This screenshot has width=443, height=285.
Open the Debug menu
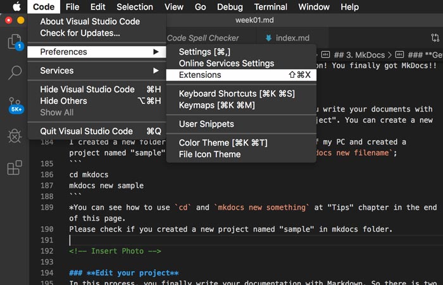click(230, 6)
